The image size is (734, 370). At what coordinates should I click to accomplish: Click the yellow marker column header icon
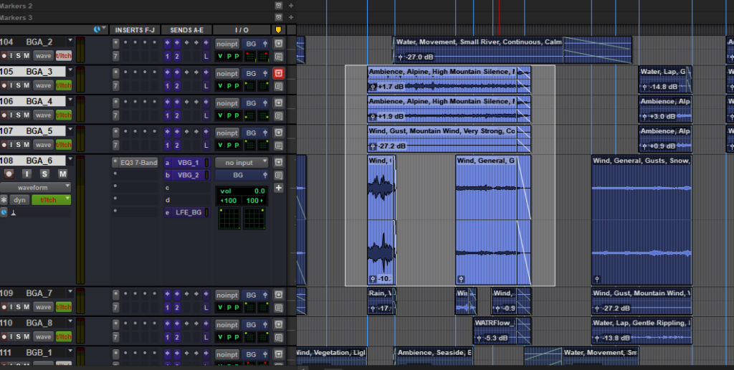click(x=279, y=30)
